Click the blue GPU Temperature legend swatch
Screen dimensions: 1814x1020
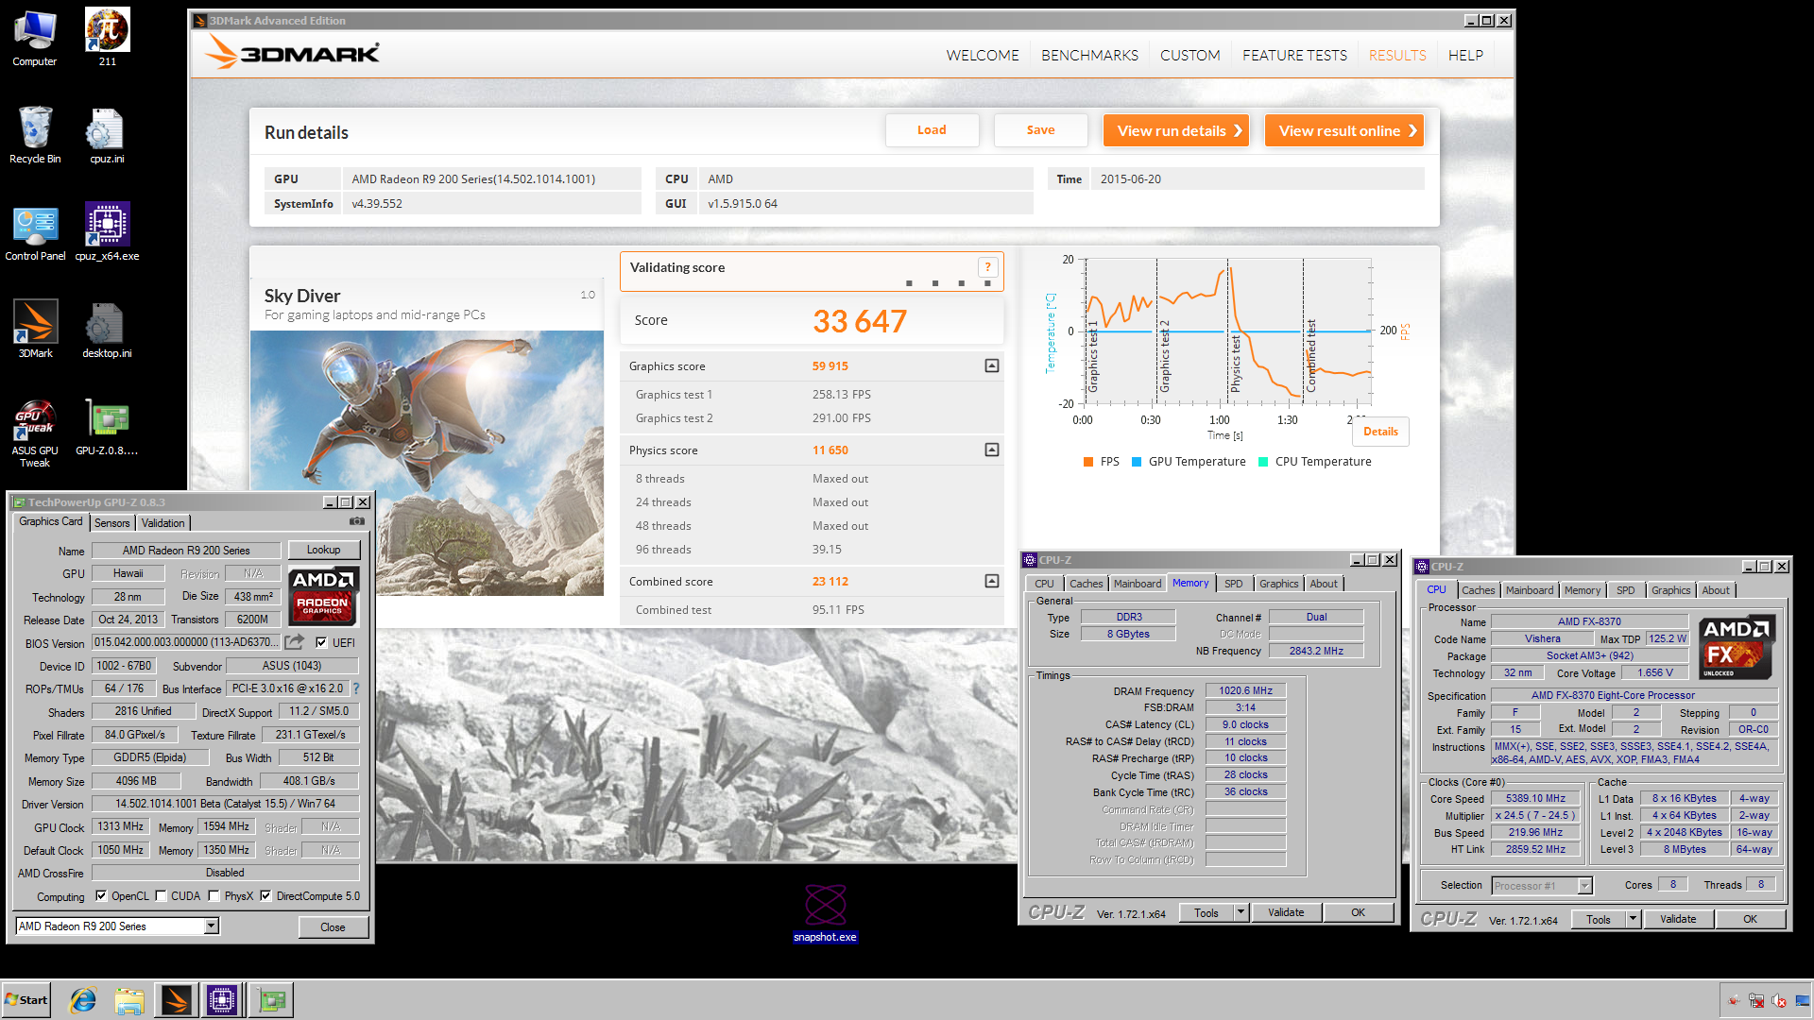point(1137,462)
